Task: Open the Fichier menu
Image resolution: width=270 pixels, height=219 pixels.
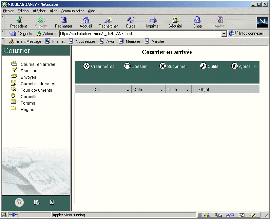Action: pyautogui.click(x=8, y=11)
